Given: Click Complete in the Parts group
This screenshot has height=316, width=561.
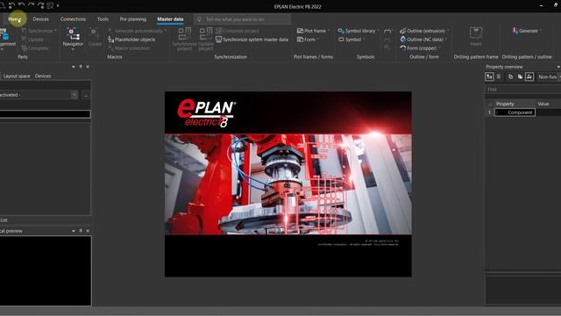Looking at the screenshot, I should tap(35, 48).
